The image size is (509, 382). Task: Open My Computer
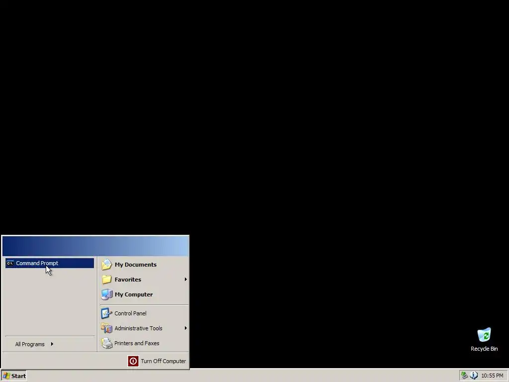(x=144, y=294)
